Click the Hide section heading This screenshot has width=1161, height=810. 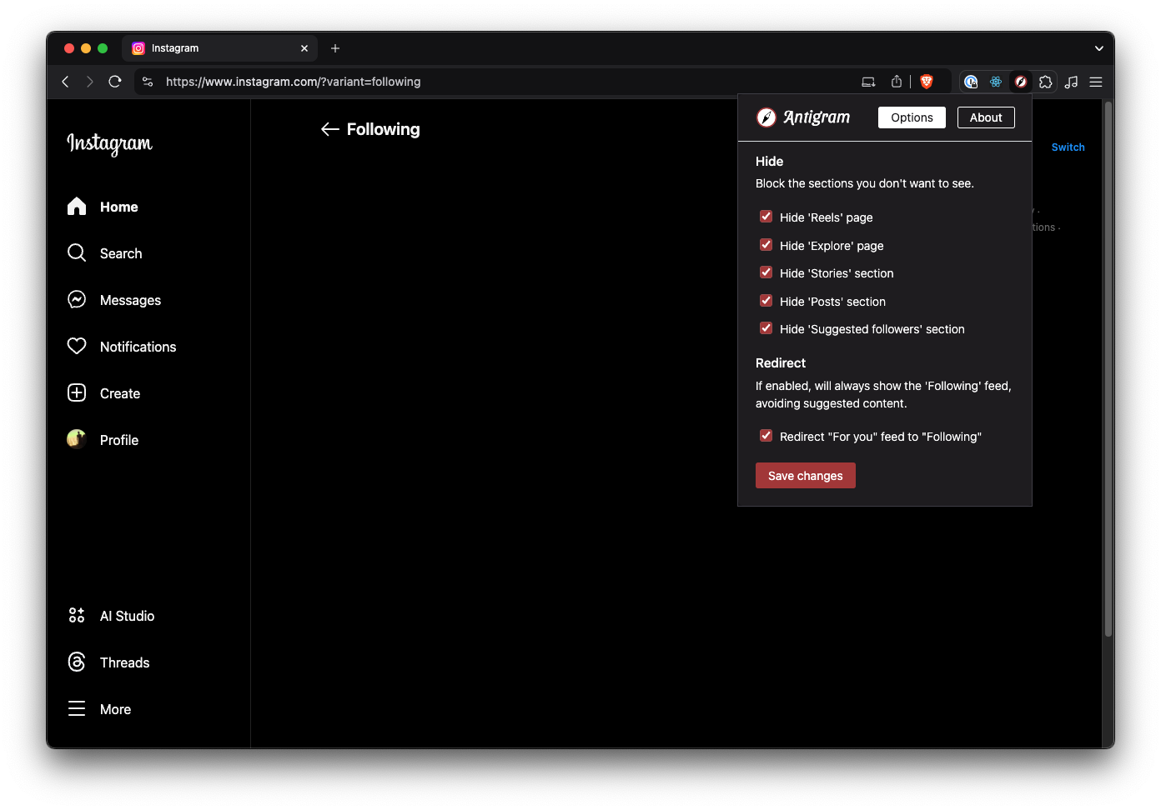[769, 162]
